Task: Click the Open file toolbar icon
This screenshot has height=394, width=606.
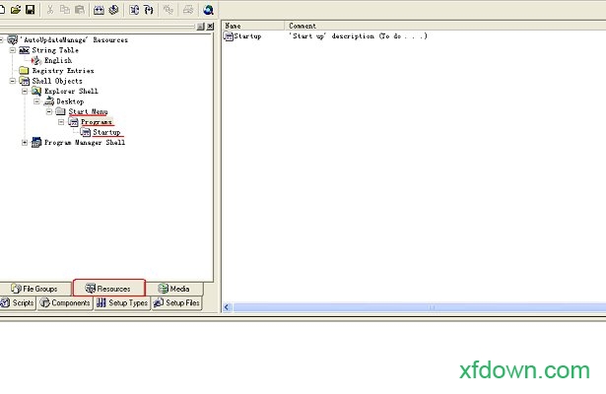Action: tap(16, 10)
